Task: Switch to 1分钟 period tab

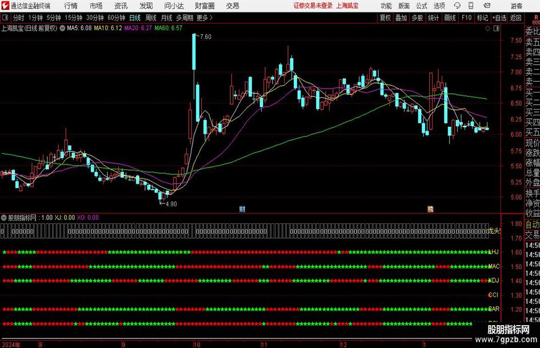Action: 35,18
